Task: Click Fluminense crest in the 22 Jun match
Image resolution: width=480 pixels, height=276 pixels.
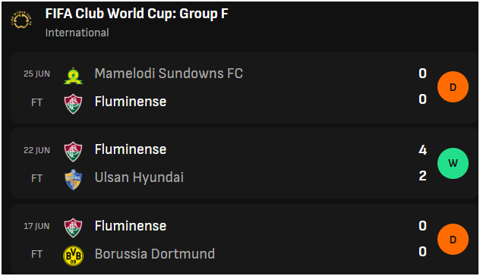Action: coord(73,152)
